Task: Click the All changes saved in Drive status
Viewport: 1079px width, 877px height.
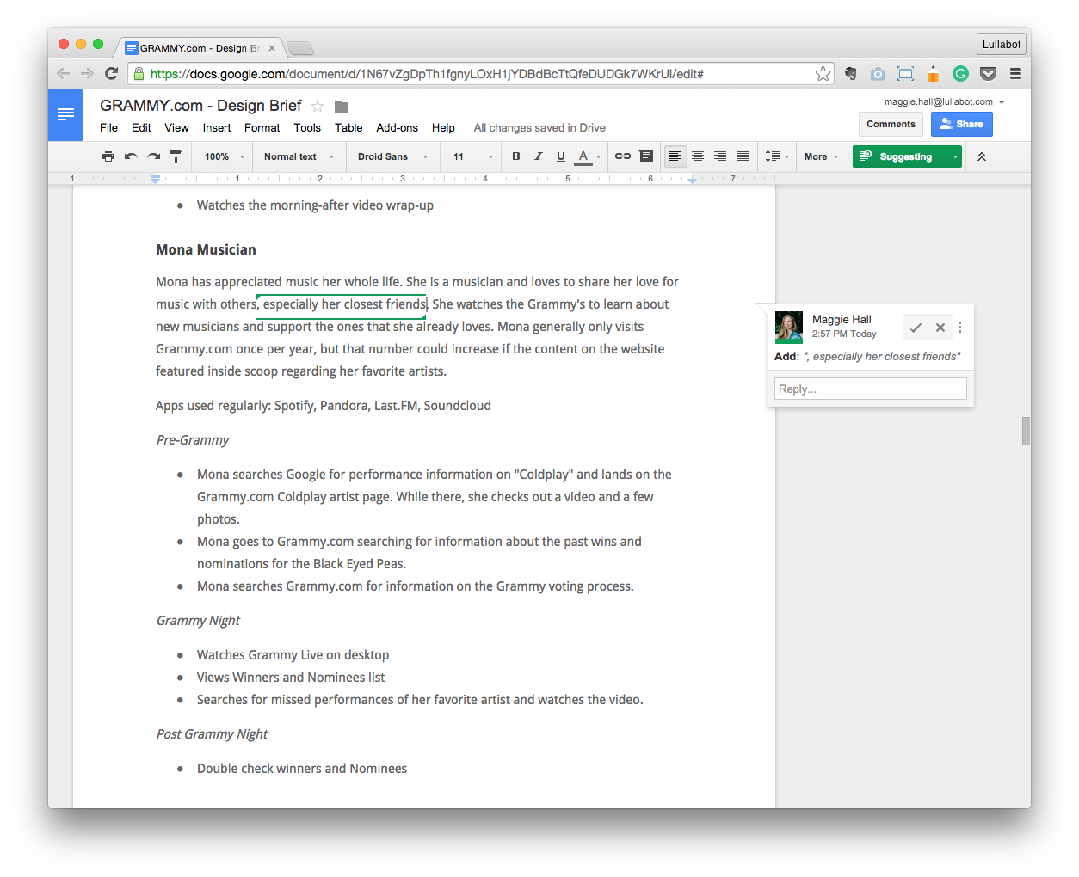Action: pos(539,127)
